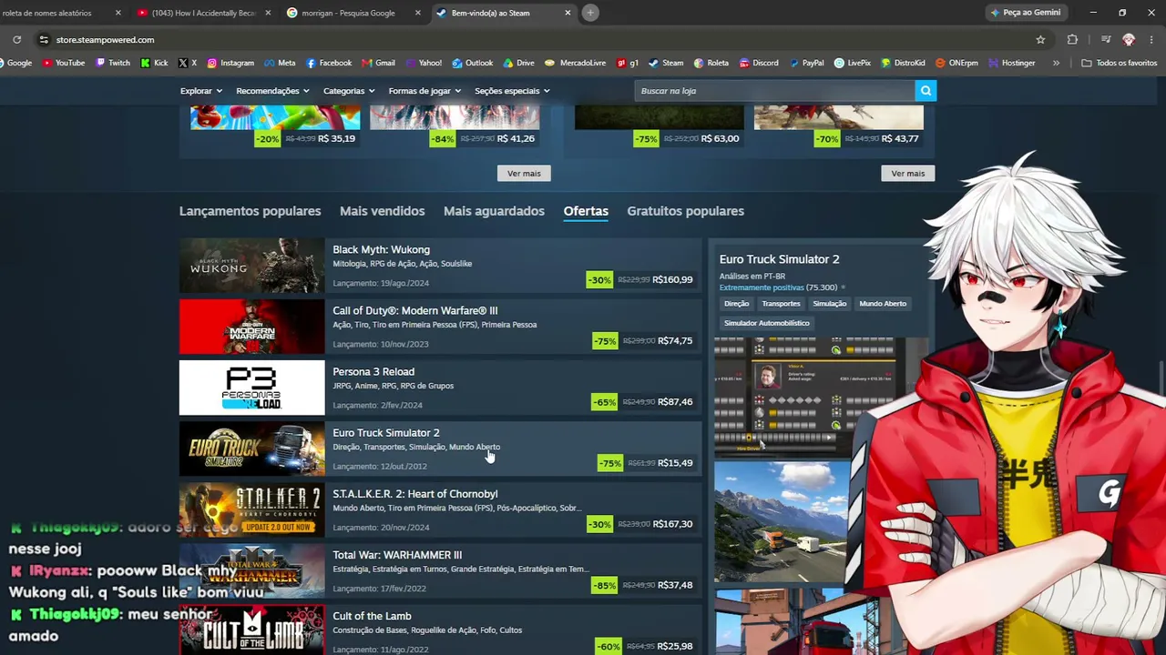Show more hidden bookmarks via chevron
The height and width of the screenshot is (655, 1166).
click(x=1056, y=63)
